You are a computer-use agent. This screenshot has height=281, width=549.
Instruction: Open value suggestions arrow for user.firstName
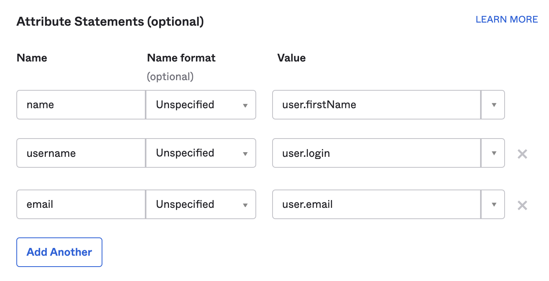point(493,105)
